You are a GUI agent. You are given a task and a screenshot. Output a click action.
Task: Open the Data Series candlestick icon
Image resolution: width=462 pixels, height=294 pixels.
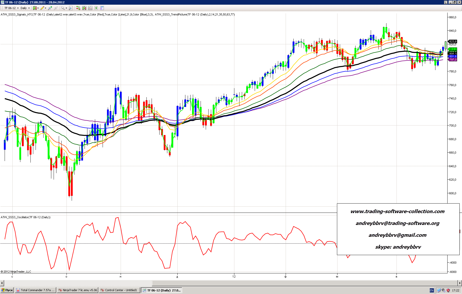click(84, 8)
